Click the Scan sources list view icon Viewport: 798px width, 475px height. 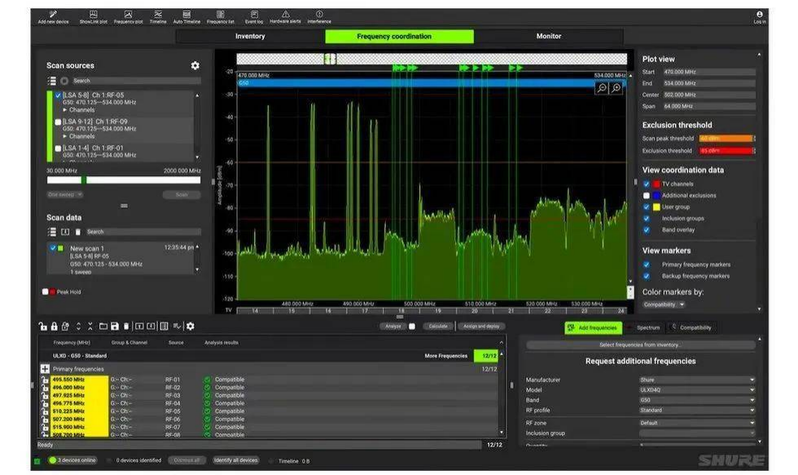click(51, 81)
